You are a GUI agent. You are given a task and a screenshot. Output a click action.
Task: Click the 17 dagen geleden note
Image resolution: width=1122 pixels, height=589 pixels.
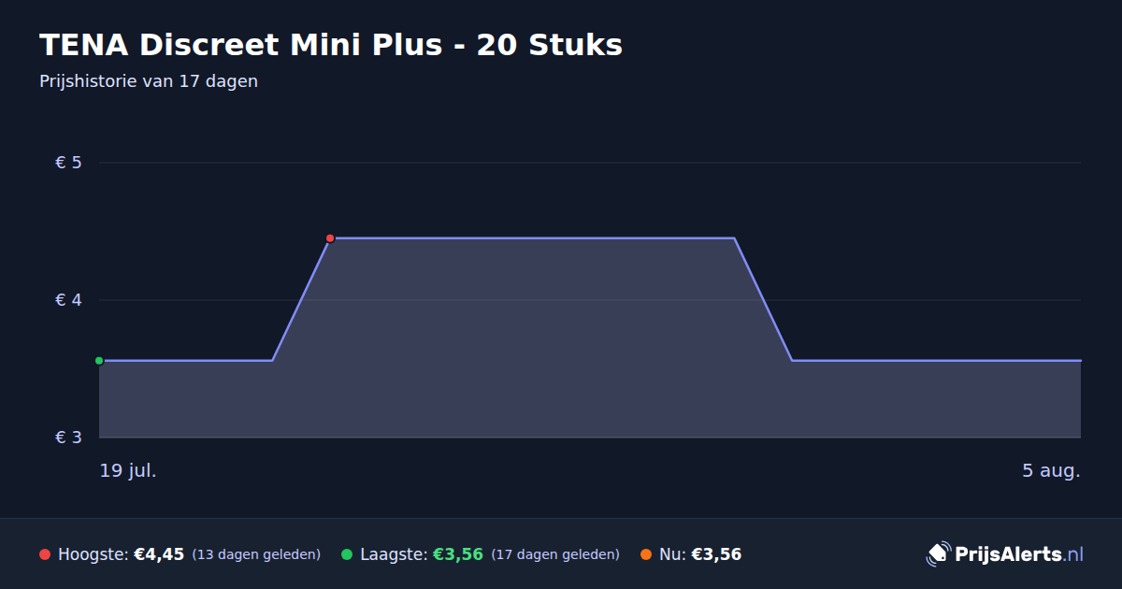(x=555, y=554)
